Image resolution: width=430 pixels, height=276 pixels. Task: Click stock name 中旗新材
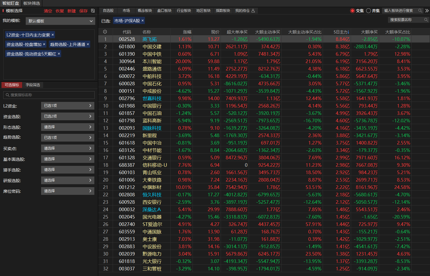pos(152,187)
